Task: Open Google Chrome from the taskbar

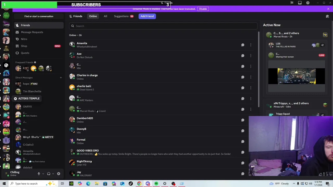Action: coord(139,184)
